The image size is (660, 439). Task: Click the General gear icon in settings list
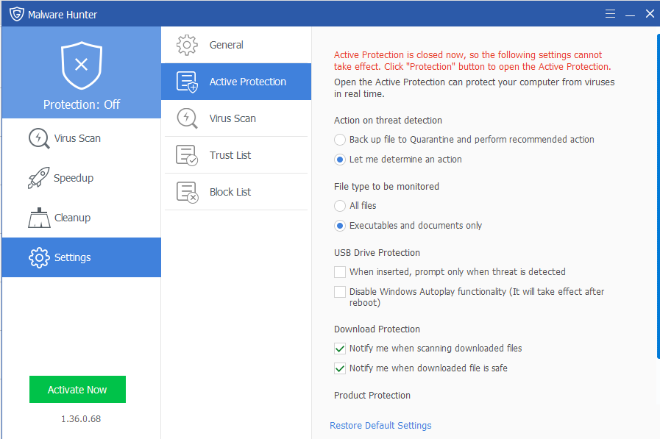point(187,45)
